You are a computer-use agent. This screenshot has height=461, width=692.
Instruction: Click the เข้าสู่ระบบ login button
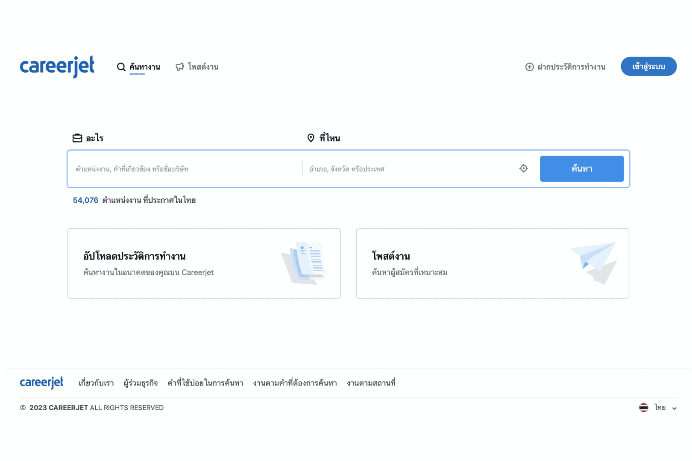(648, 67)
